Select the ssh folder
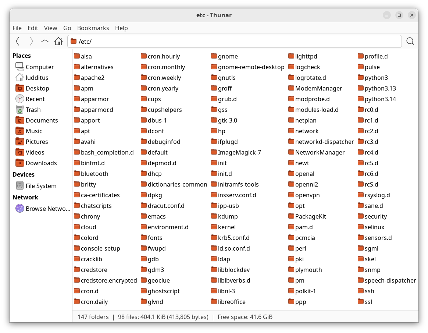Screen dimensions: 428x333 (x=369, y=291)
